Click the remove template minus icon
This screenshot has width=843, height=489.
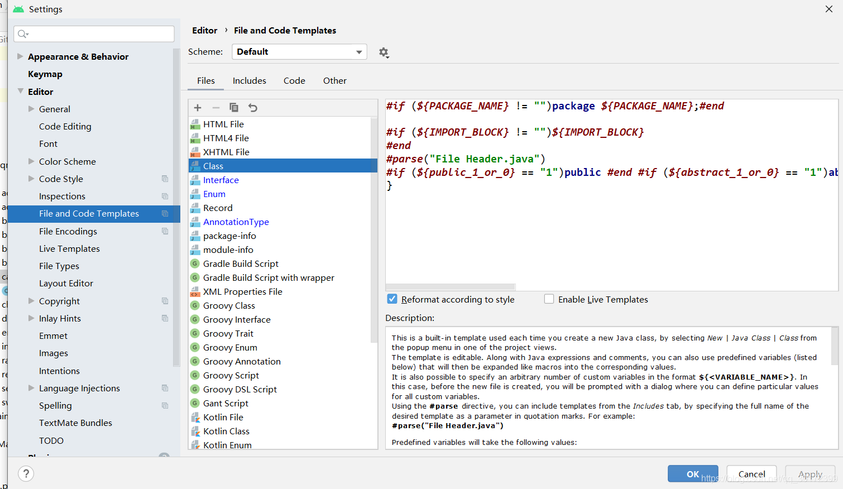pyautogui.click(x=216, y=108)
